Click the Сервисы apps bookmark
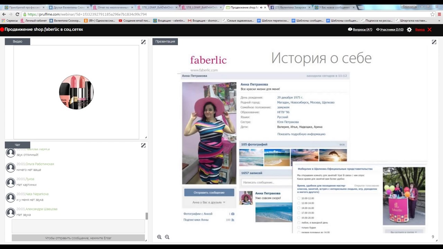443x249 pixels. (x=9, y=20)
